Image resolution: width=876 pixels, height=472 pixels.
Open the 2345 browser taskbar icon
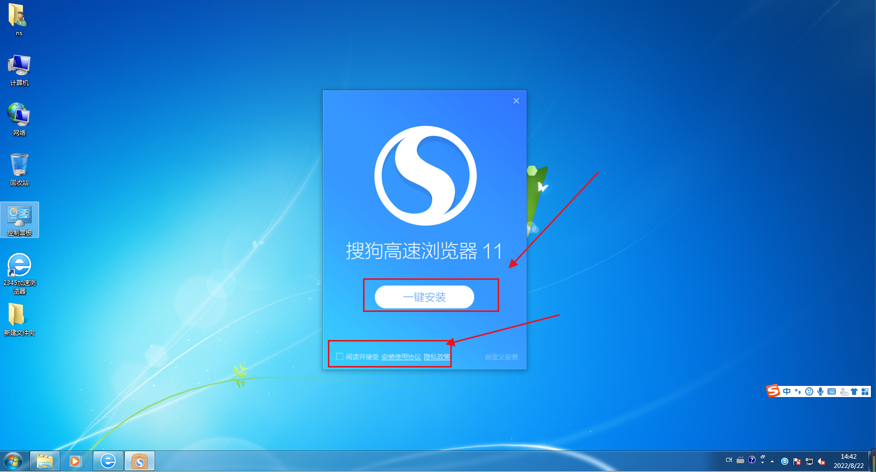(x=108, y=461)
